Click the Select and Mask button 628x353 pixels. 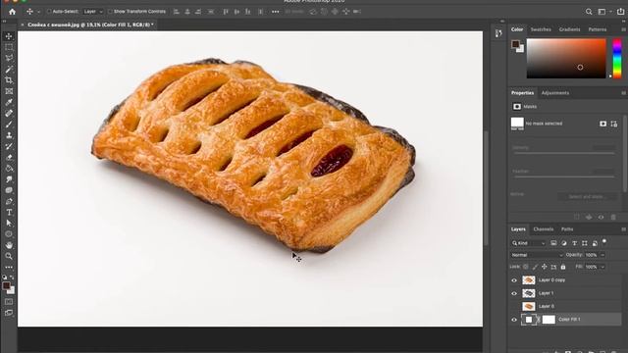(587, 197)
